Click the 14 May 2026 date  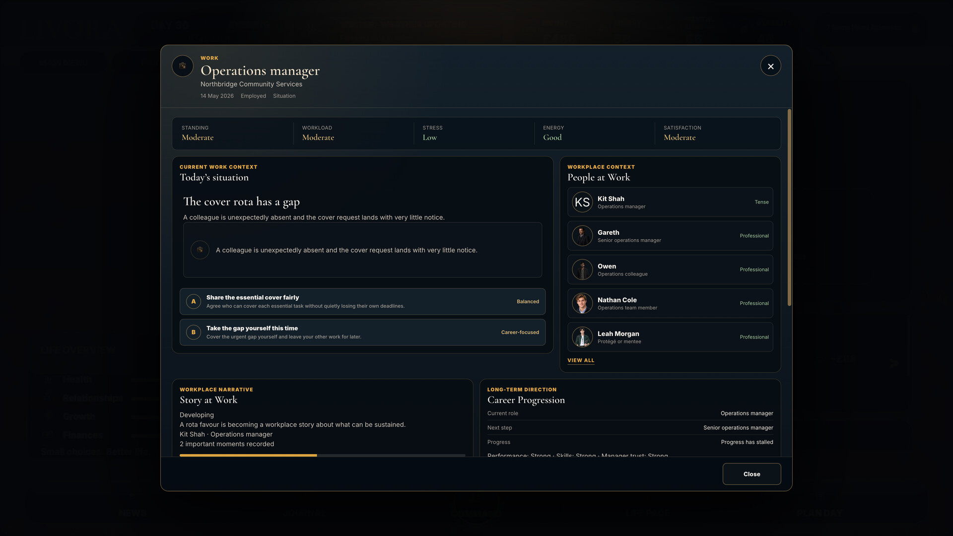click(217, 96)
